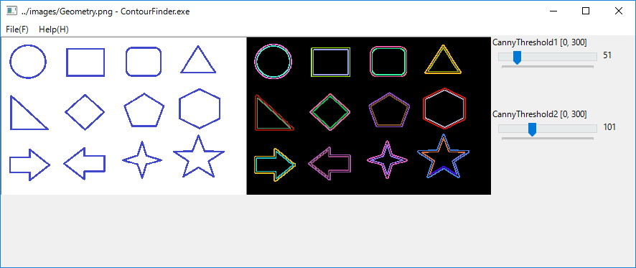Click the blue hexagon in the source image
Screen dimensions: 636x268
click(200, 108)
